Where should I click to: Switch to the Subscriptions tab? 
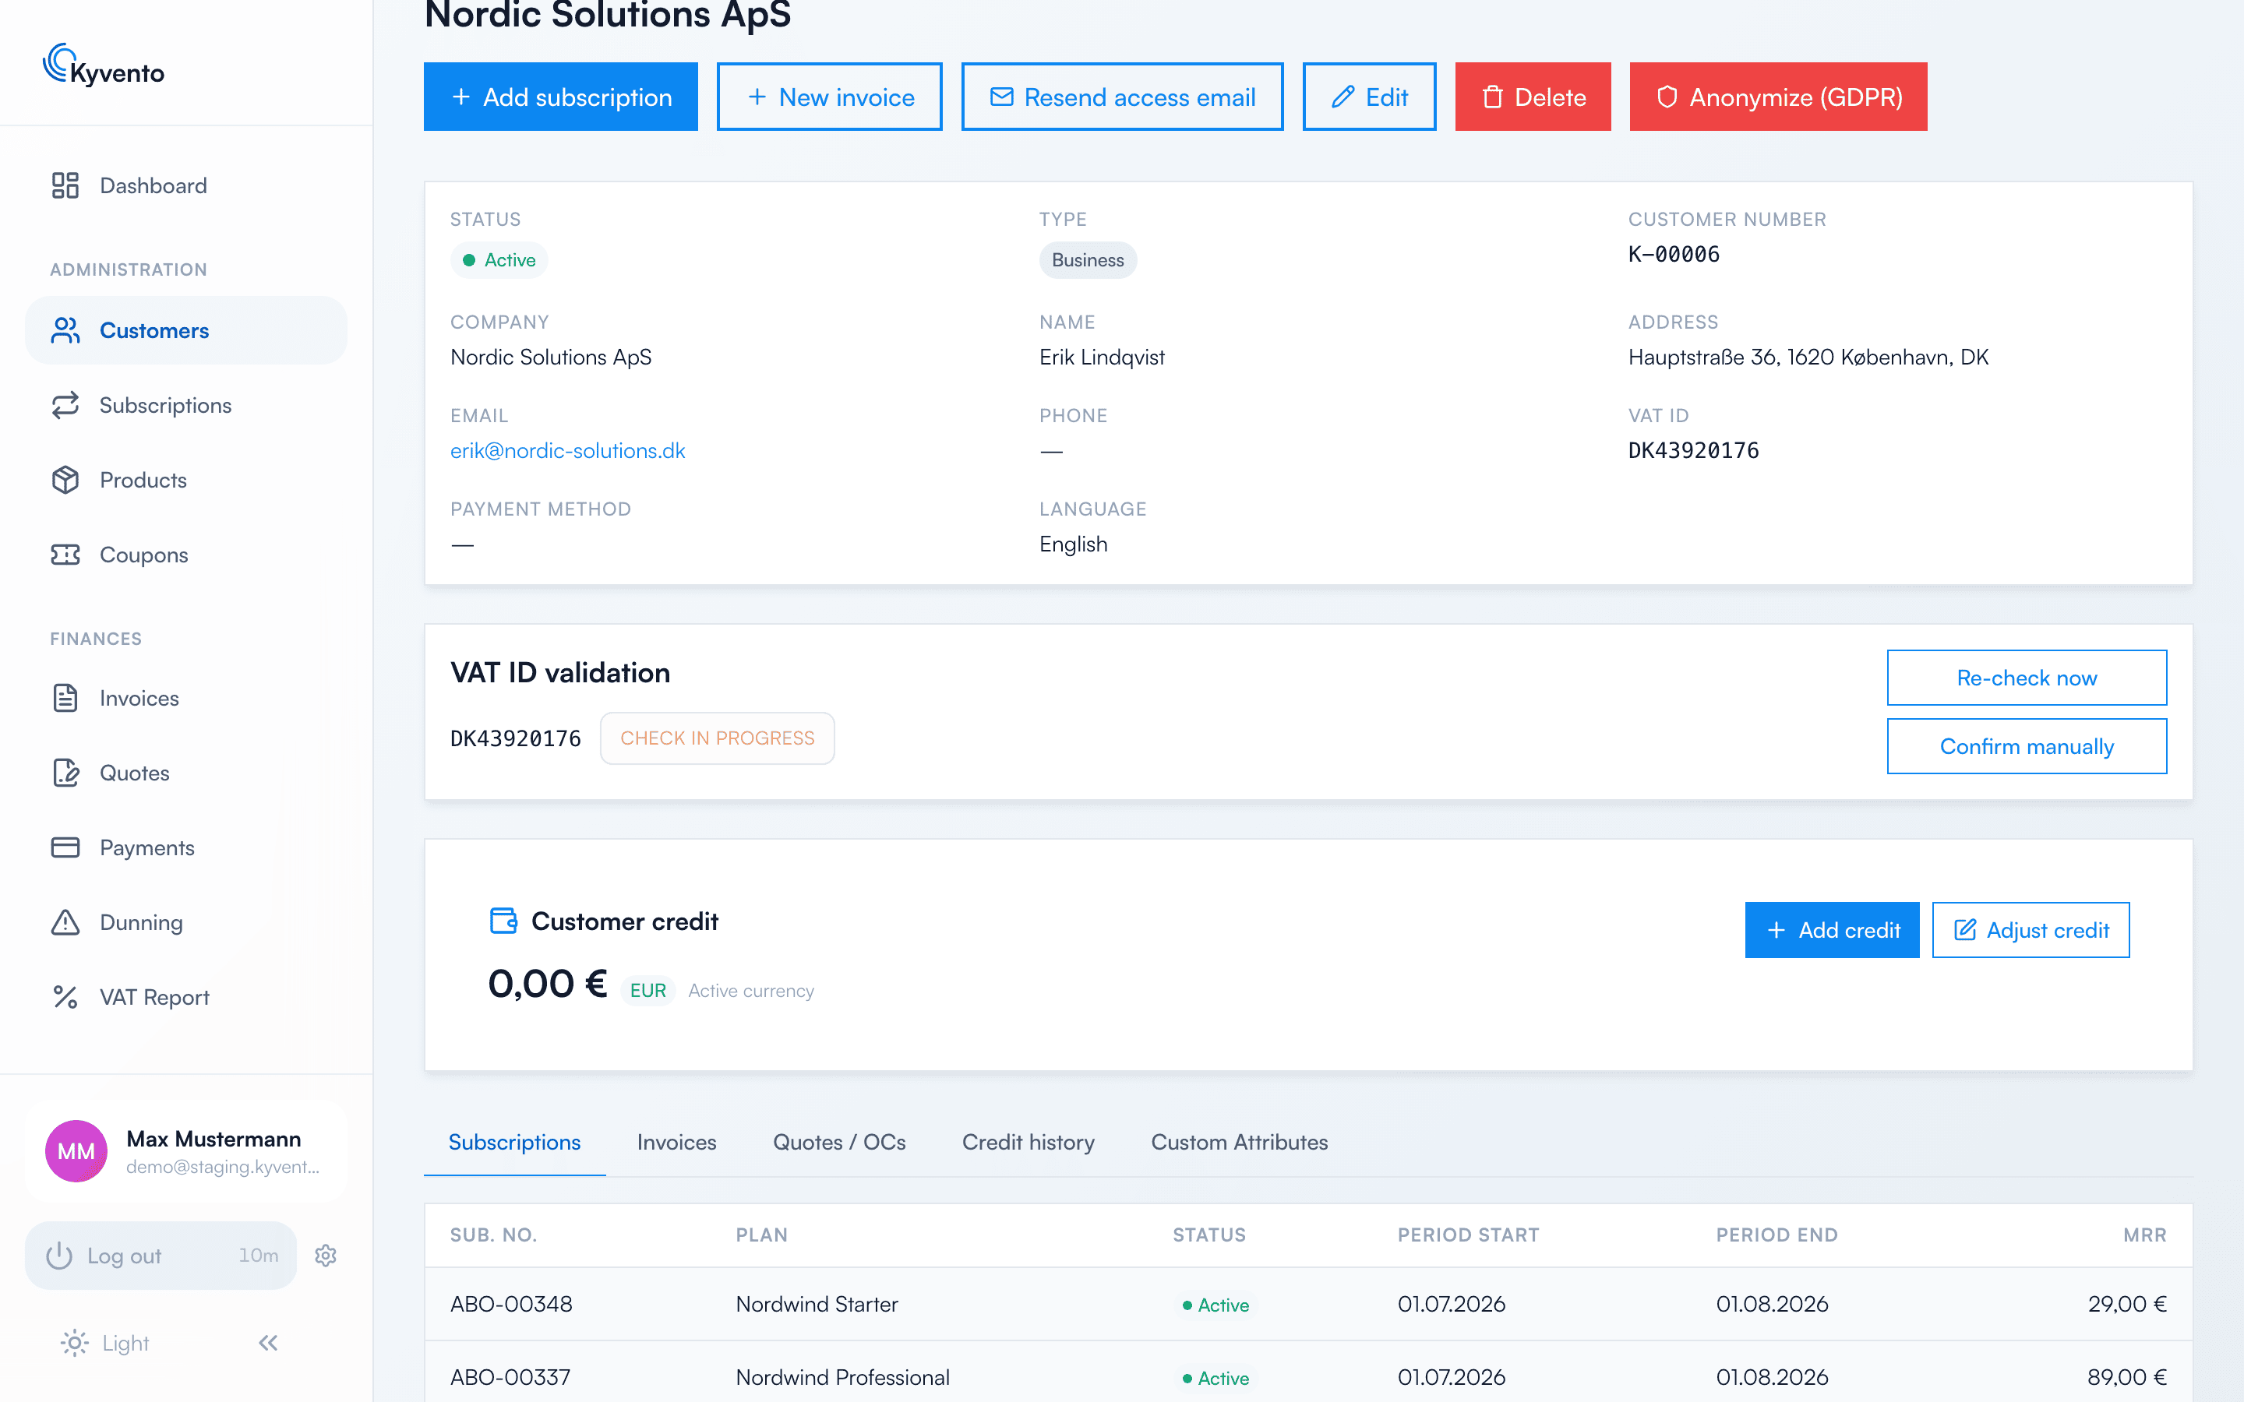pos(514,1143)
